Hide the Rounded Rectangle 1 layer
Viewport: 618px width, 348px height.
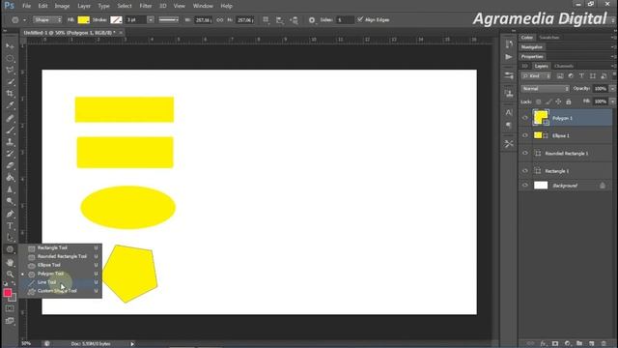click(525, 153)
